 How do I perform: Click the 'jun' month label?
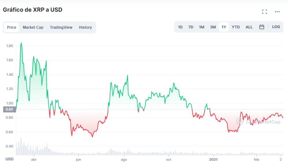pos(78,160)
